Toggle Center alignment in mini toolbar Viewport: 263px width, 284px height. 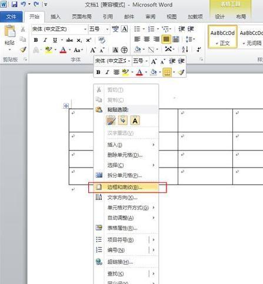click(x=116, y=72)
